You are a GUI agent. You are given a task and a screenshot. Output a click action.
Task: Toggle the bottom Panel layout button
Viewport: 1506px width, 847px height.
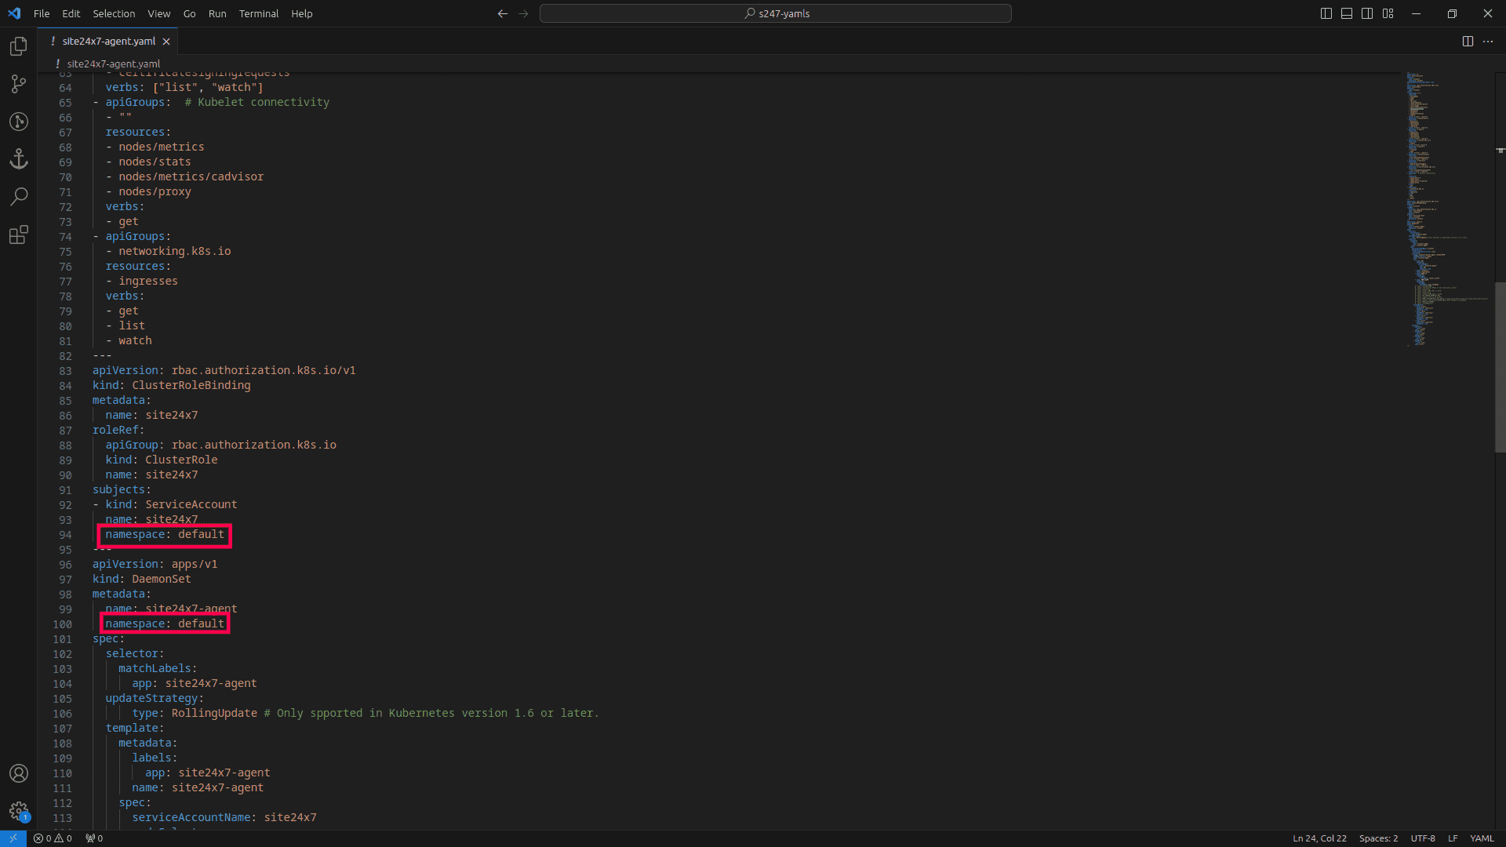(x=1347, y=13)
